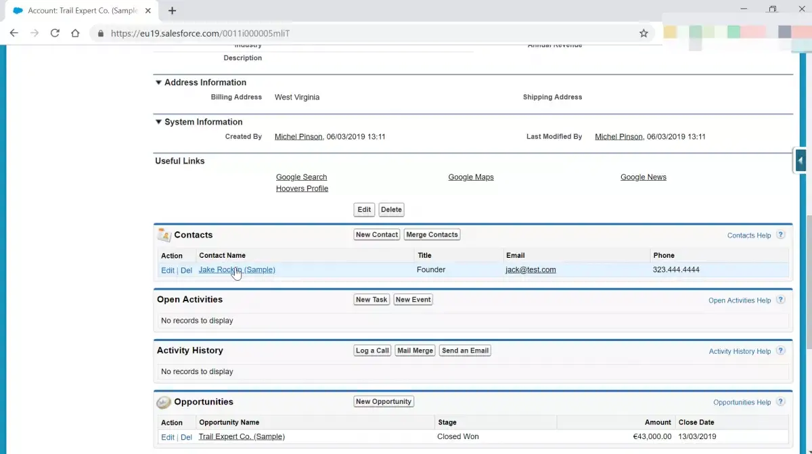This screenshot has width=812, height=454.
Task: Open the Hoovers Profile link
Action: [302, 189]
